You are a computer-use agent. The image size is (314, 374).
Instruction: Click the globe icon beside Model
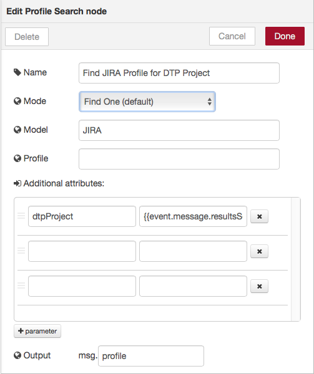[17, 130]
